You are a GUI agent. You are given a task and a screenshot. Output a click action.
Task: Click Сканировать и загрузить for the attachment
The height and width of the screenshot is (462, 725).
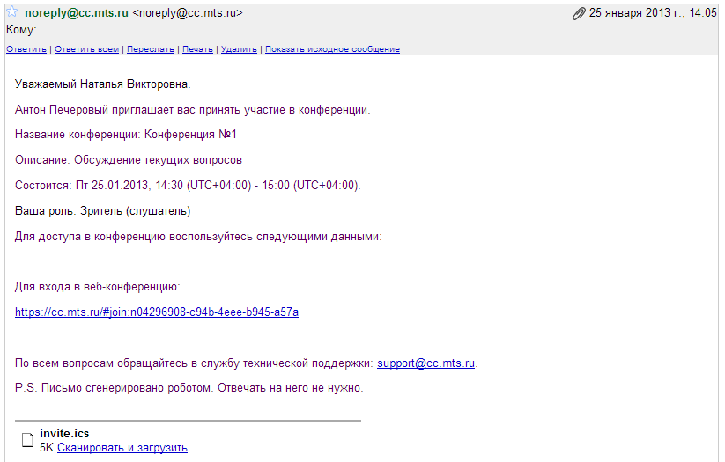click(122, 447)
